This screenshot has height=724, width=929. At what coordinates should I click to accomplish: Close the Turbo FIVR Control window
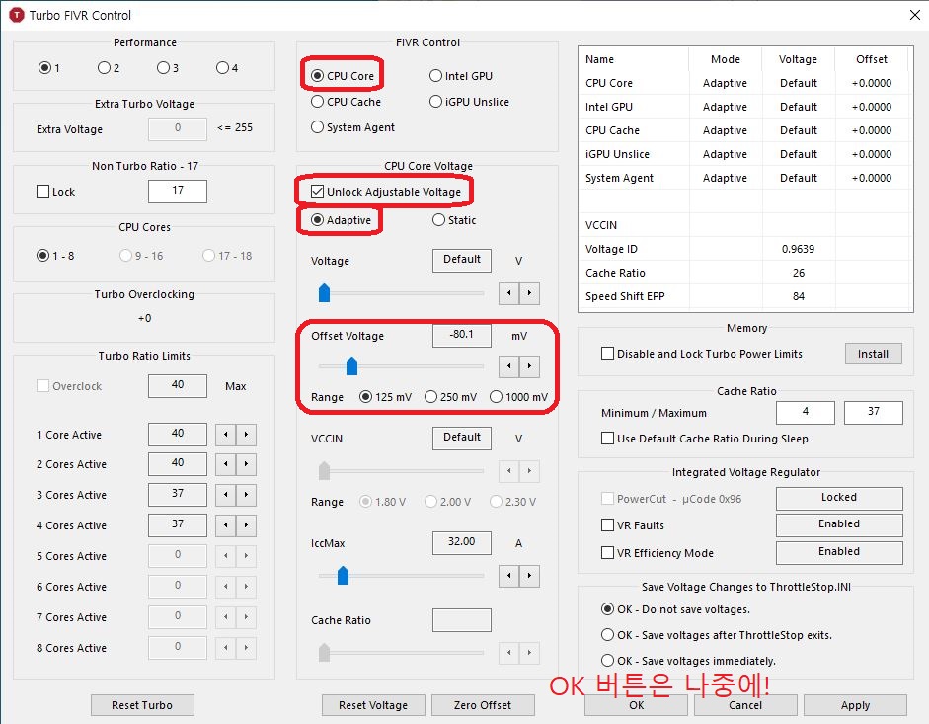click(915, 15)
